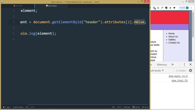Close the DevTools panel
Screen dimensions: 195x110
point(190,64)
